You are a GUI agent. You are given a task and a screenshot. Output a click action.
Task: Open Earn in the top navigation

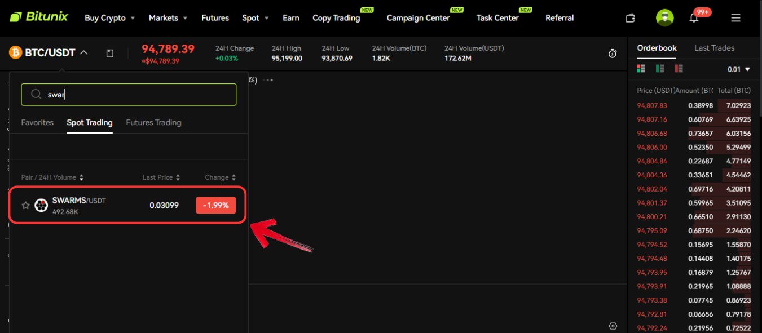point(291,18)
